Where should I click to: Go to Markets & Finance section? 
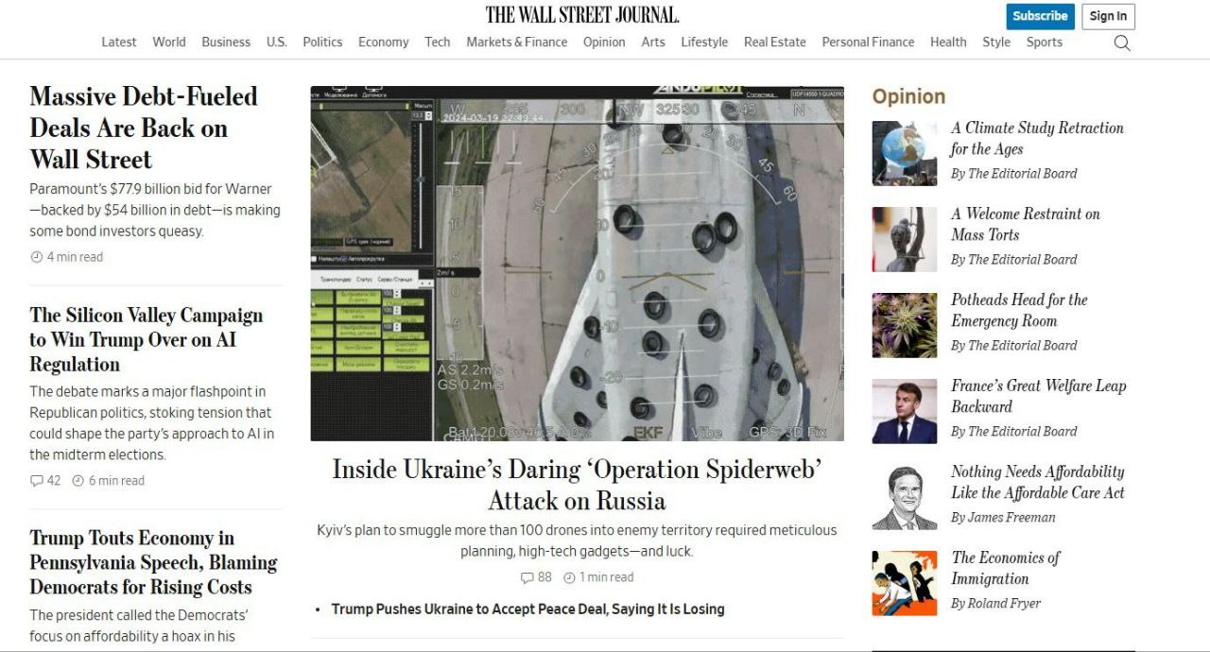coord(517,42)
